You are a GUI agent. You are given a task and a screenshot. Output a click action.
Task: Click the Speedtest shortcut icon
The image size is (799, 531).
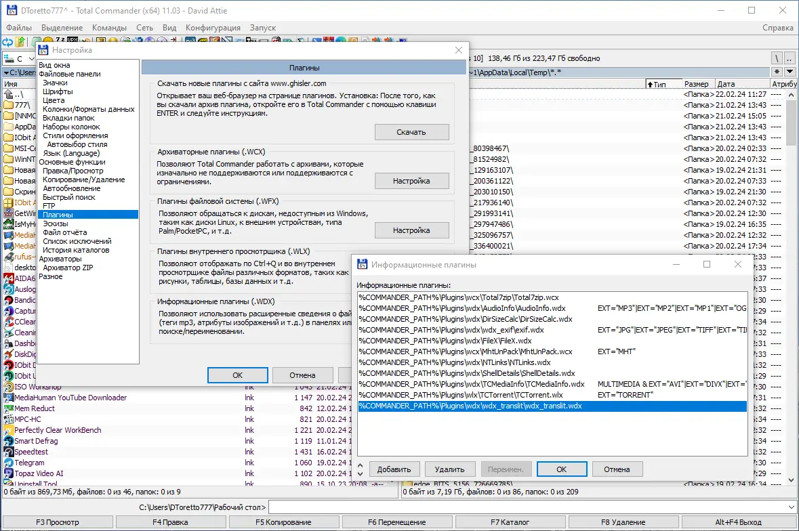coord(8,452)
